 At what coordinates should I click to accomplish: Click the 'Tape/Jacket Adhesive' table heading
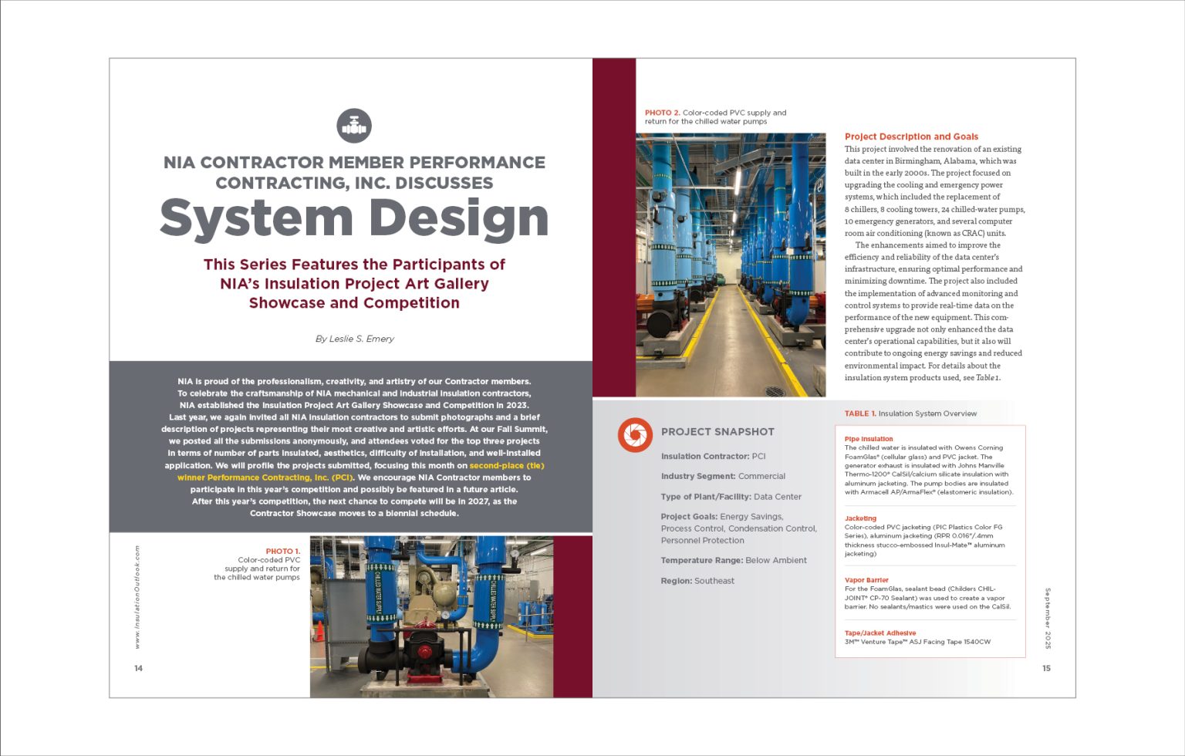[880, 633]
